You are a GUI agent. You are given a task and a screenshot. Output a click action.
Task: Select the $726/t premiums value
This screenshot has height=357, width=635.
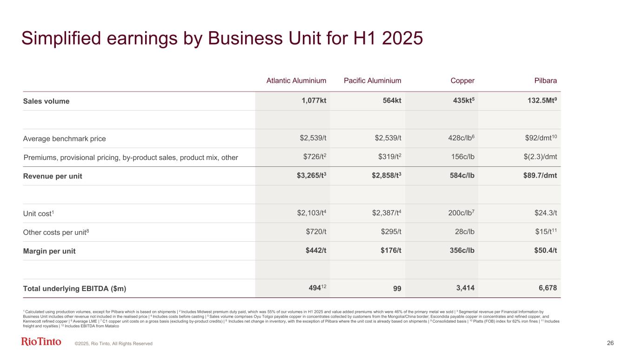pyautogui.click(x=315, y=157)
